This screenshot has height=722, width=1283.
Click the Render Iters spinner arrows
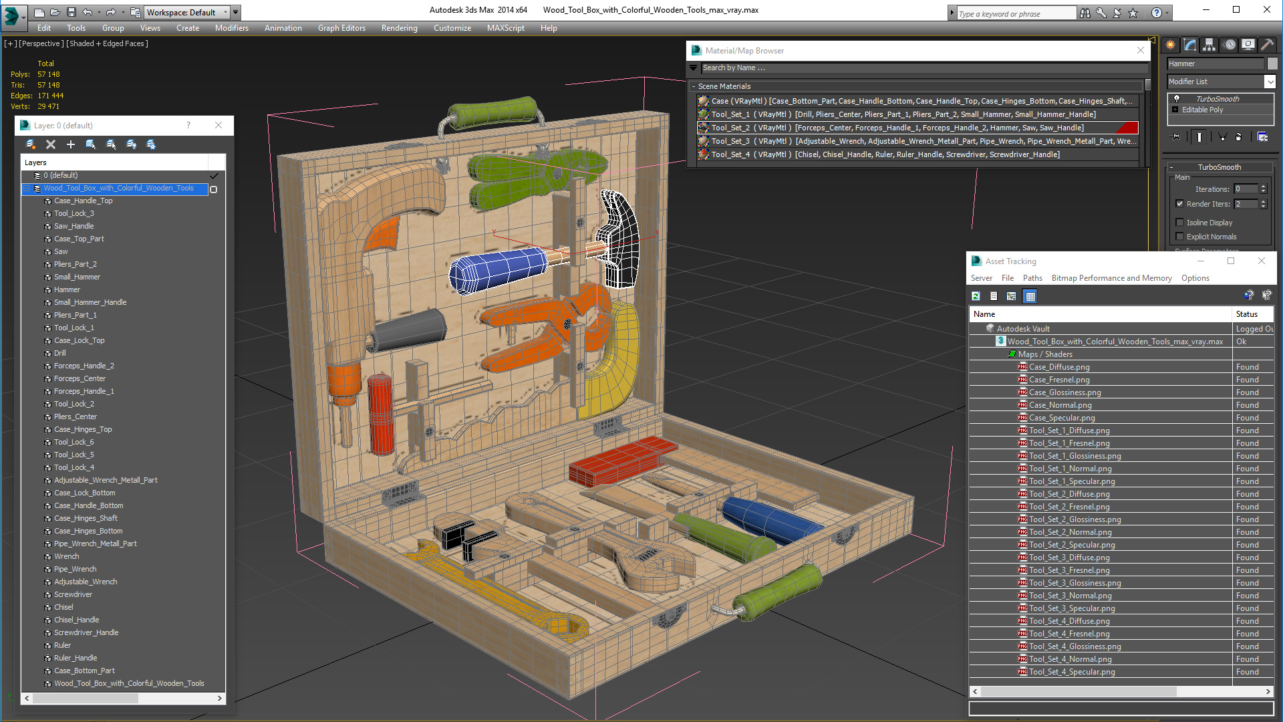point(1264,204)
